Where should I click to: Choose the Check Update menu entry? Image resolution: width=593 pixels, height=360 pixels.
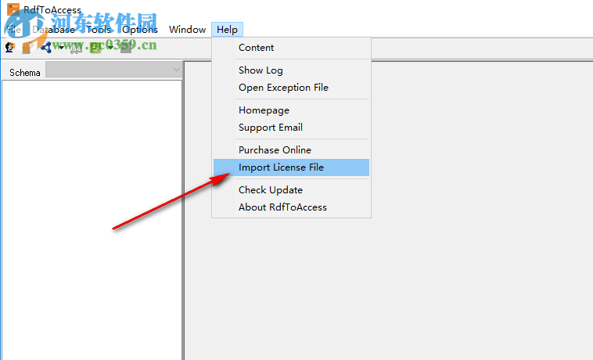[x=291, y=190]
